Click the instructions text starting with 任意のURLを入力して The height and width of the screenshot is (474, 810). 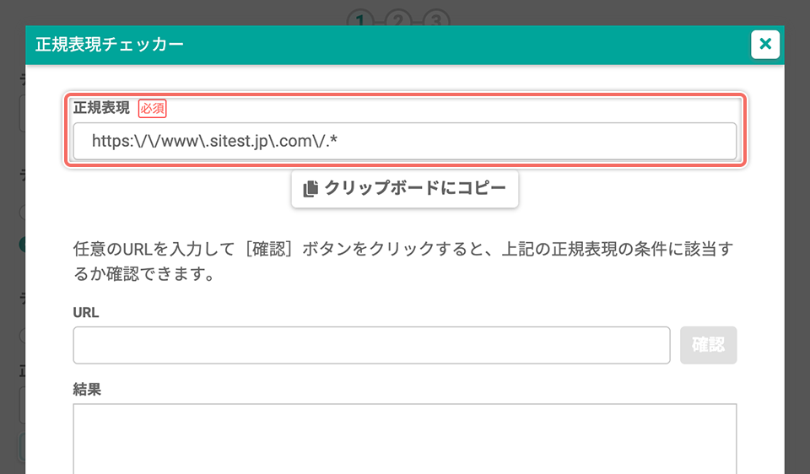[403, 261]
